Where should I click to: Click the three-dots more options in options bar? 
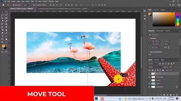[81, 5]
